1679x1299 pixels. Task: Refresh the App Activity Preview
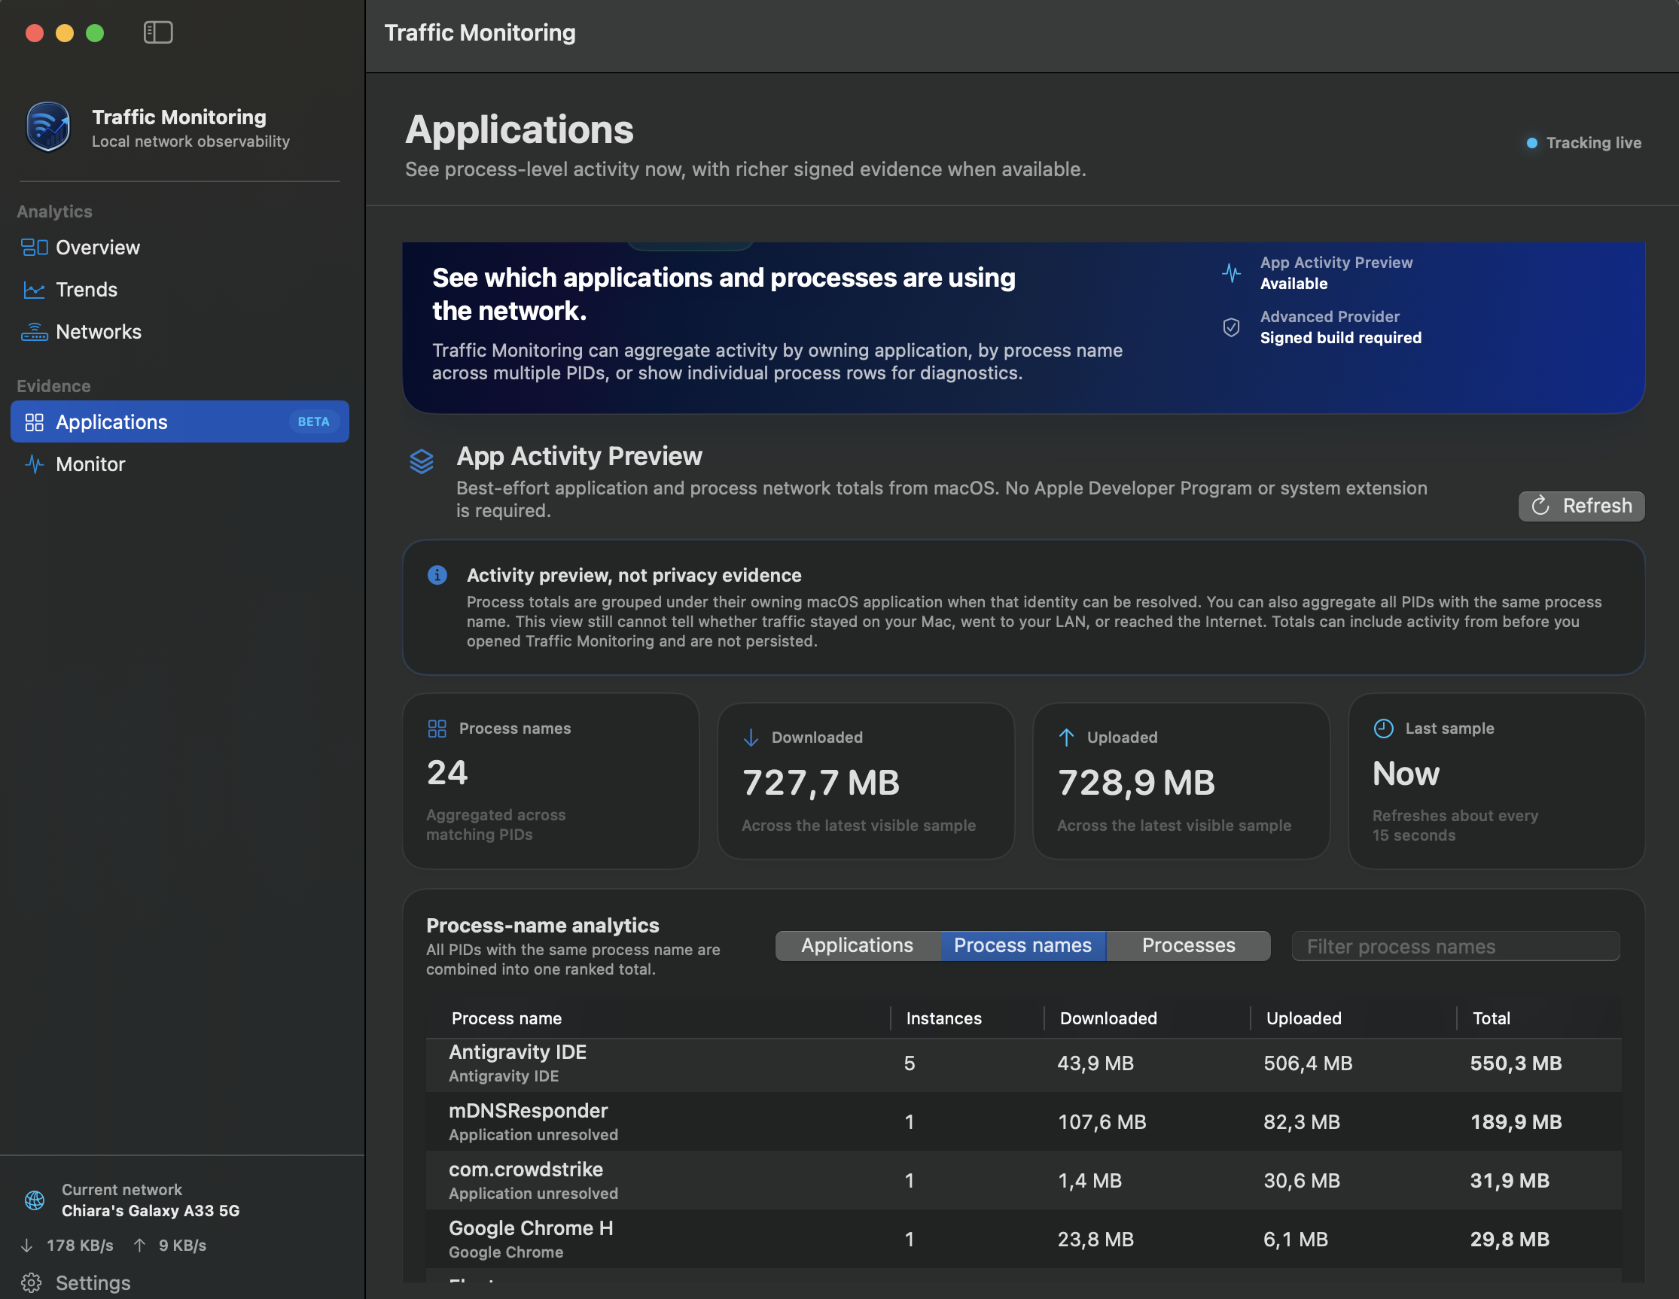[x=1581, y=506]
